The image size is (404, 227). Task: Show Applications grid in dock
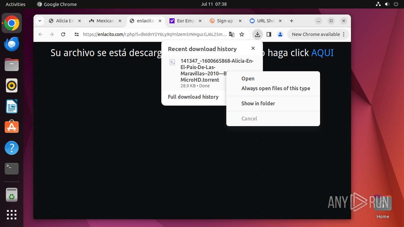point(12,215)
